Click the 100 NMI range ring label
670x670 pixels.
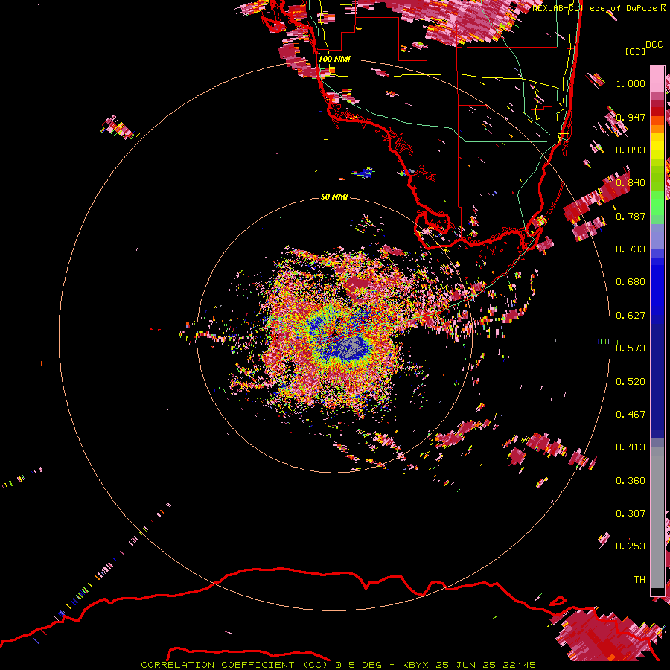point(334,59)
